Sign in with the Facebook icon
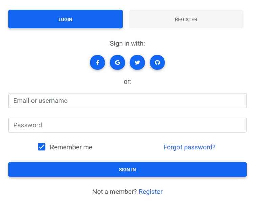This screenshot has height=212, width=254. point(98,63)
